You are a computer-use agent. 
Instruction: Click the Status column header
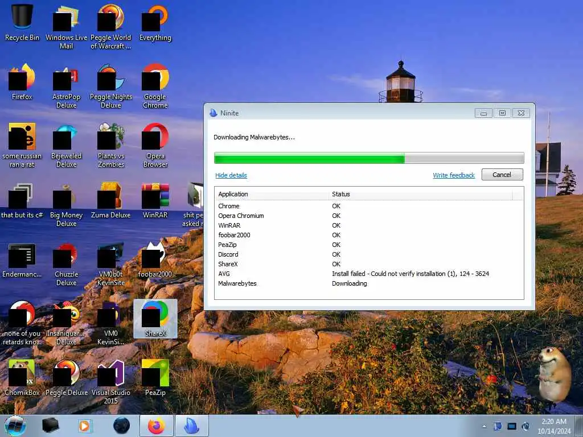pyautogui.click(x=420, y=194)
